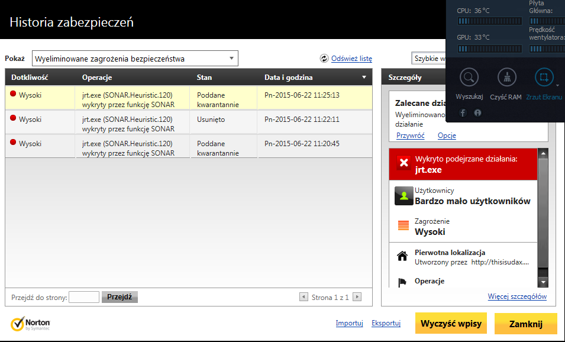Image resolution: width=565 pixels, height=342 pixels.
Task: Open the Szybkie search dropdown
Action: tap(428, 59)
